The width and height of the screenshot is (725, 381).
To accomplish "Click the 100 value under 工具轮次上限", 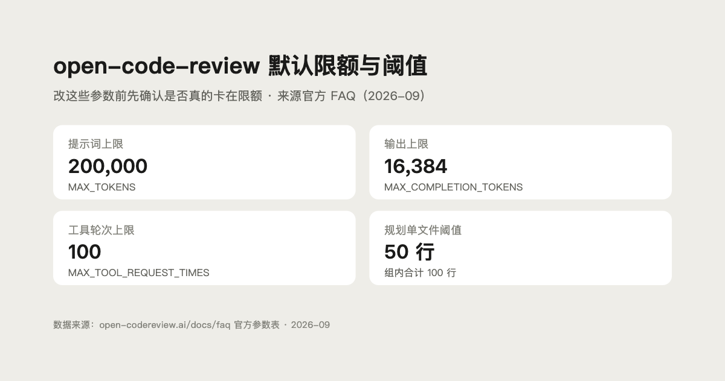I will 85,251.
